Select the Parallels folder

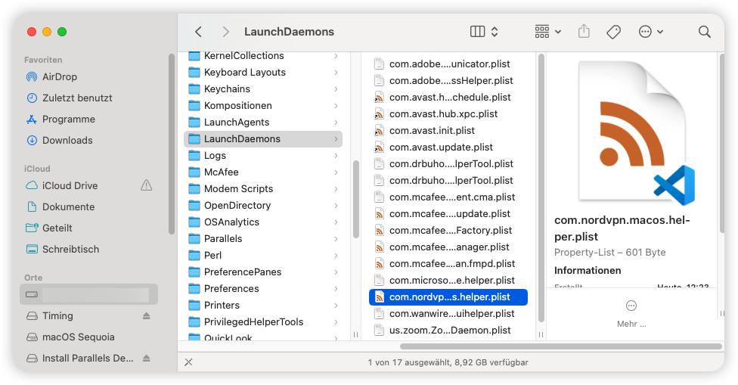(222, 238)
